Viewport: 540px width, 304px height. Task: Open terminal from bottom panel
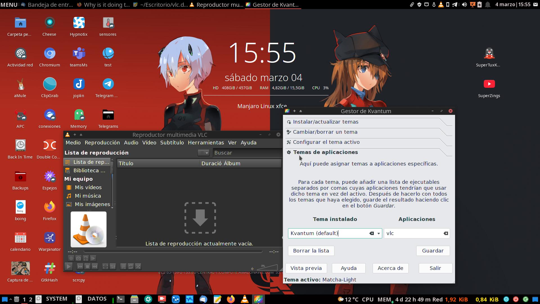[121, 299]
